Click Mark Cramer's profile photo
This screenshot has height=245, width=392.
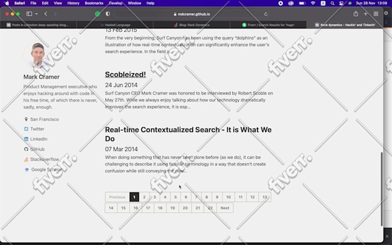click(38, 55)
